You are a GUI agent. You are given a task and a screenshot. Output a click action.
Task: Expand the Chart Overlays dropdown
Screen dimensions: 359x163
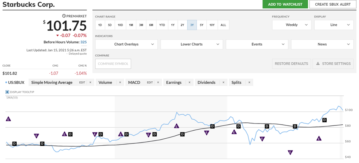coord(127,44)
